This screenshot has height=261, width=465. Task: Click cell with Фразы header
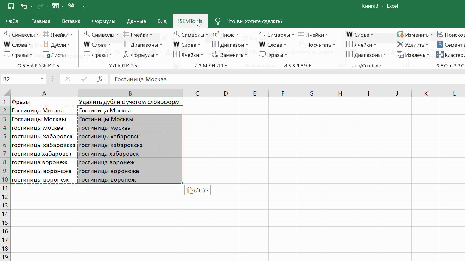pyautogui.click(x=44, y=102)
